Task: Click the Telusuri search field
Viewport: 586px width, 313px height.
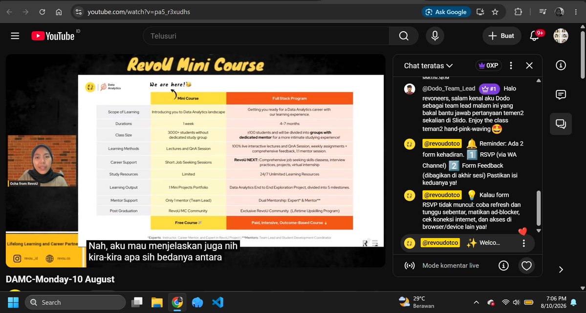Action: [266, 36]
